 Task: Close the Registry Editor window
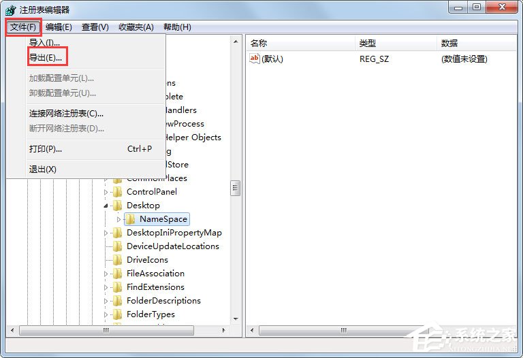pyautogui.click(x=502, y=7)
